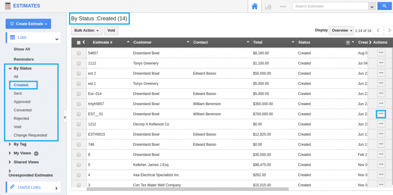Open the more options dots in header
Viewport: 393px width, 195px height.
[283, 7]
